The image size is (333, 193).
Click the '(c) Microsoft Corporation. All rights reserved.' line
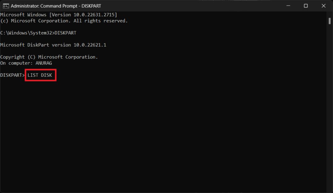tap(64, 21)
